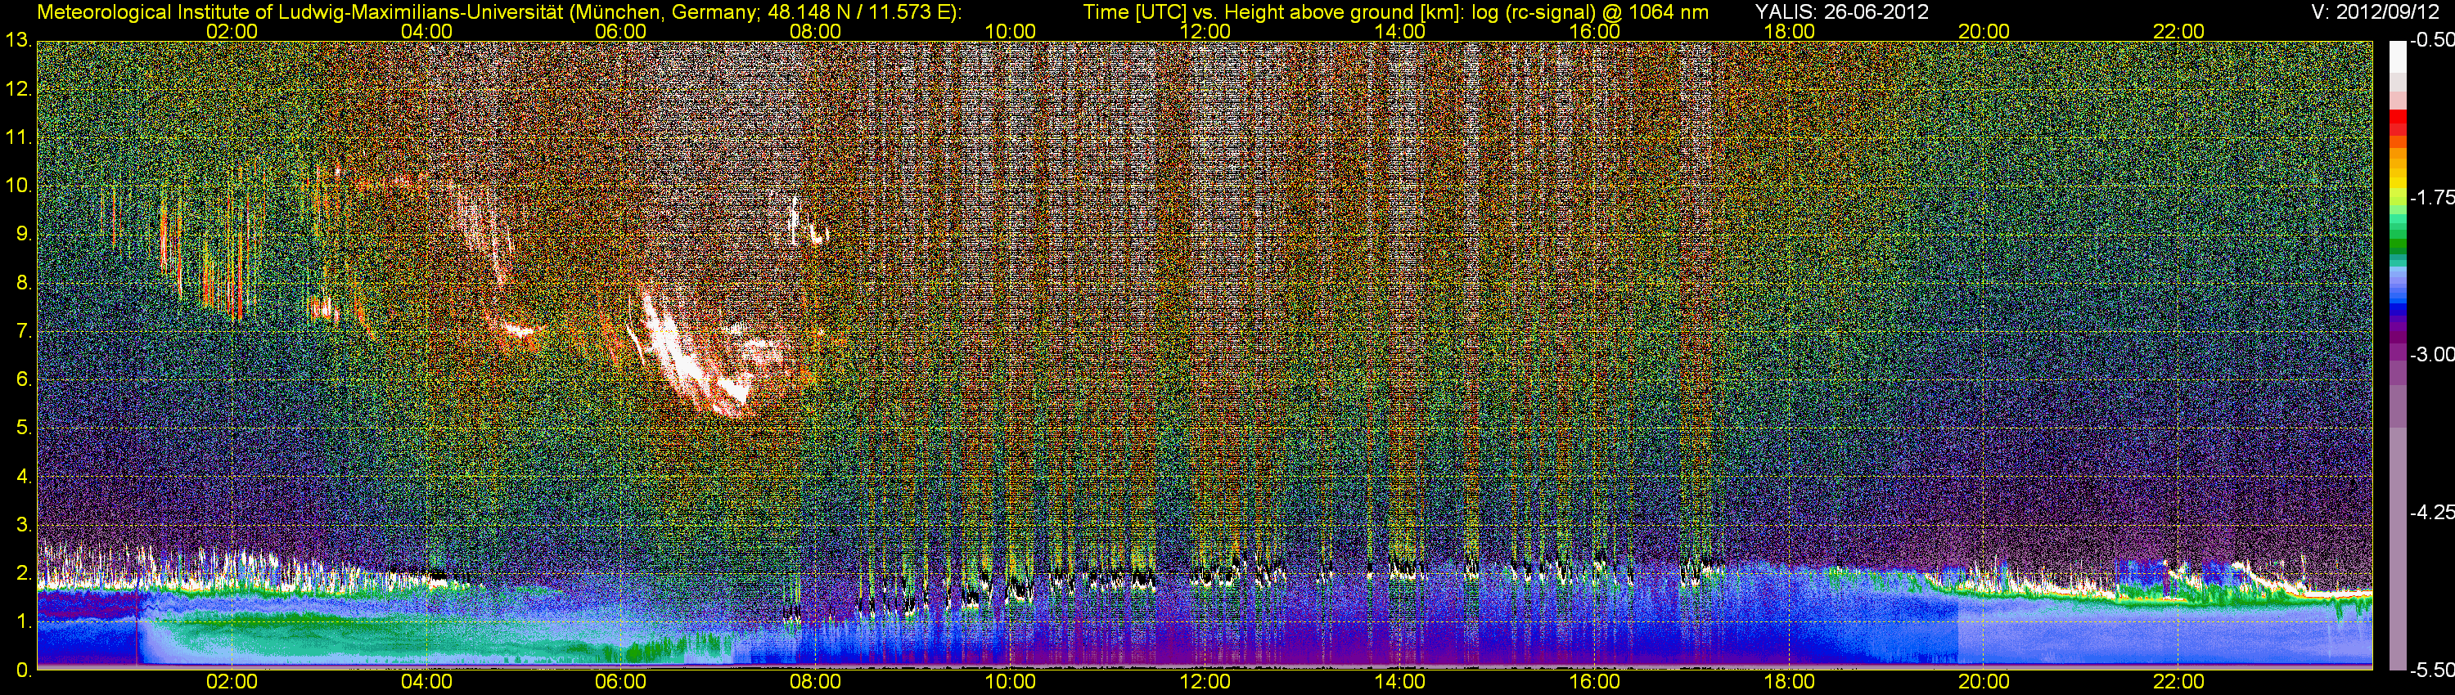
Task: Click the 12:00 time label on top axis
Action: pyautogui.click(x=1205, y=31)
